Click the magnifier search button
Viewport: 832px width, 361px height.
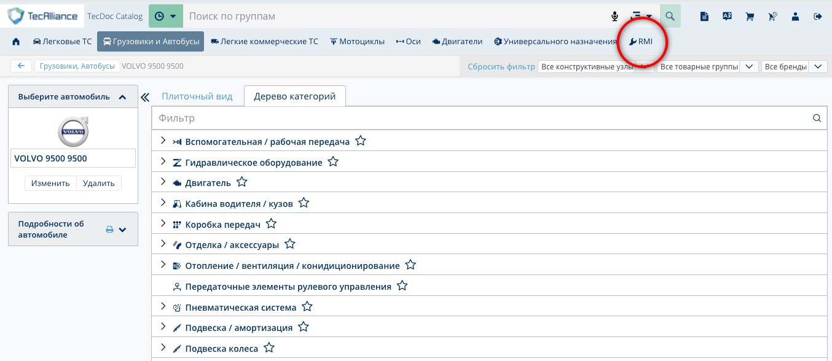pos(670,17)
